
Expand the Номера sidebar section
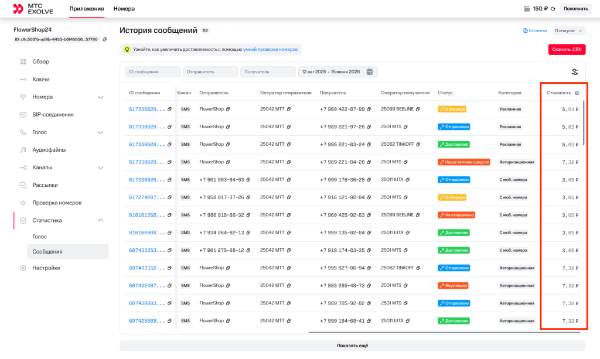point(100,97)
